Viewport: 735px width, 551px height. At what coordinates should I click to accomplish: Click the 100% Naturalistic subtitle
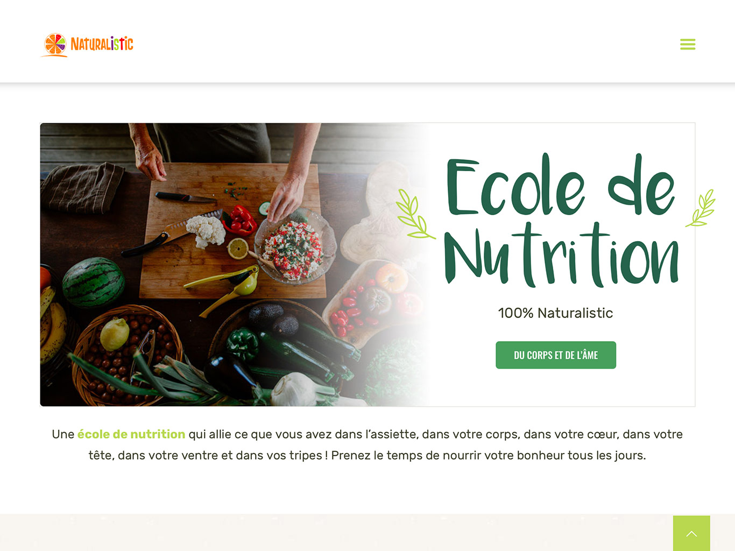[x=555, y=313]
